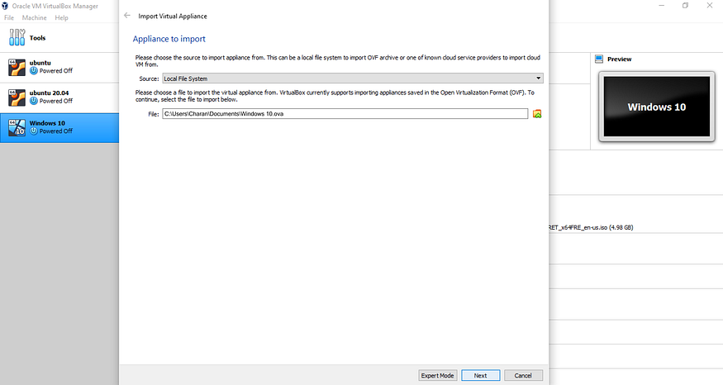Select the Windows 10 VM icon
The height and width of the screenshot is (385, 723).
[17, 128]
